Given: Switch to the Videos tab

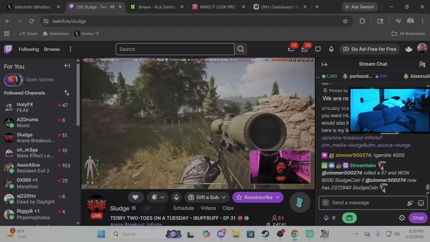Looking at the screenshot, I should (208, 208).
